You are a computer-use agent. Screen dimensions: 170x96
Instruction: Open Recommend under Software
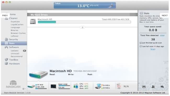click(x=16, y=56)
